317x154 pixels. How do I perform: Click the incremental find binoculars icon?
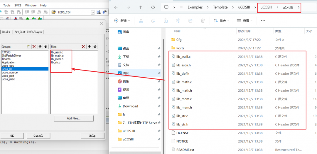pos(105,12)
